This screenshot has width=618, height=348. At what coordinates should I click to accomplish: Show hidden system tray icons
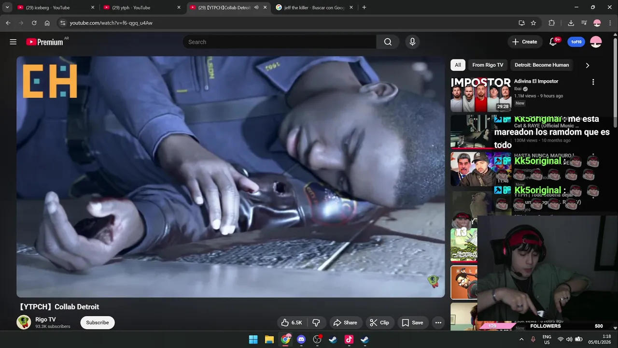point(521,339)
